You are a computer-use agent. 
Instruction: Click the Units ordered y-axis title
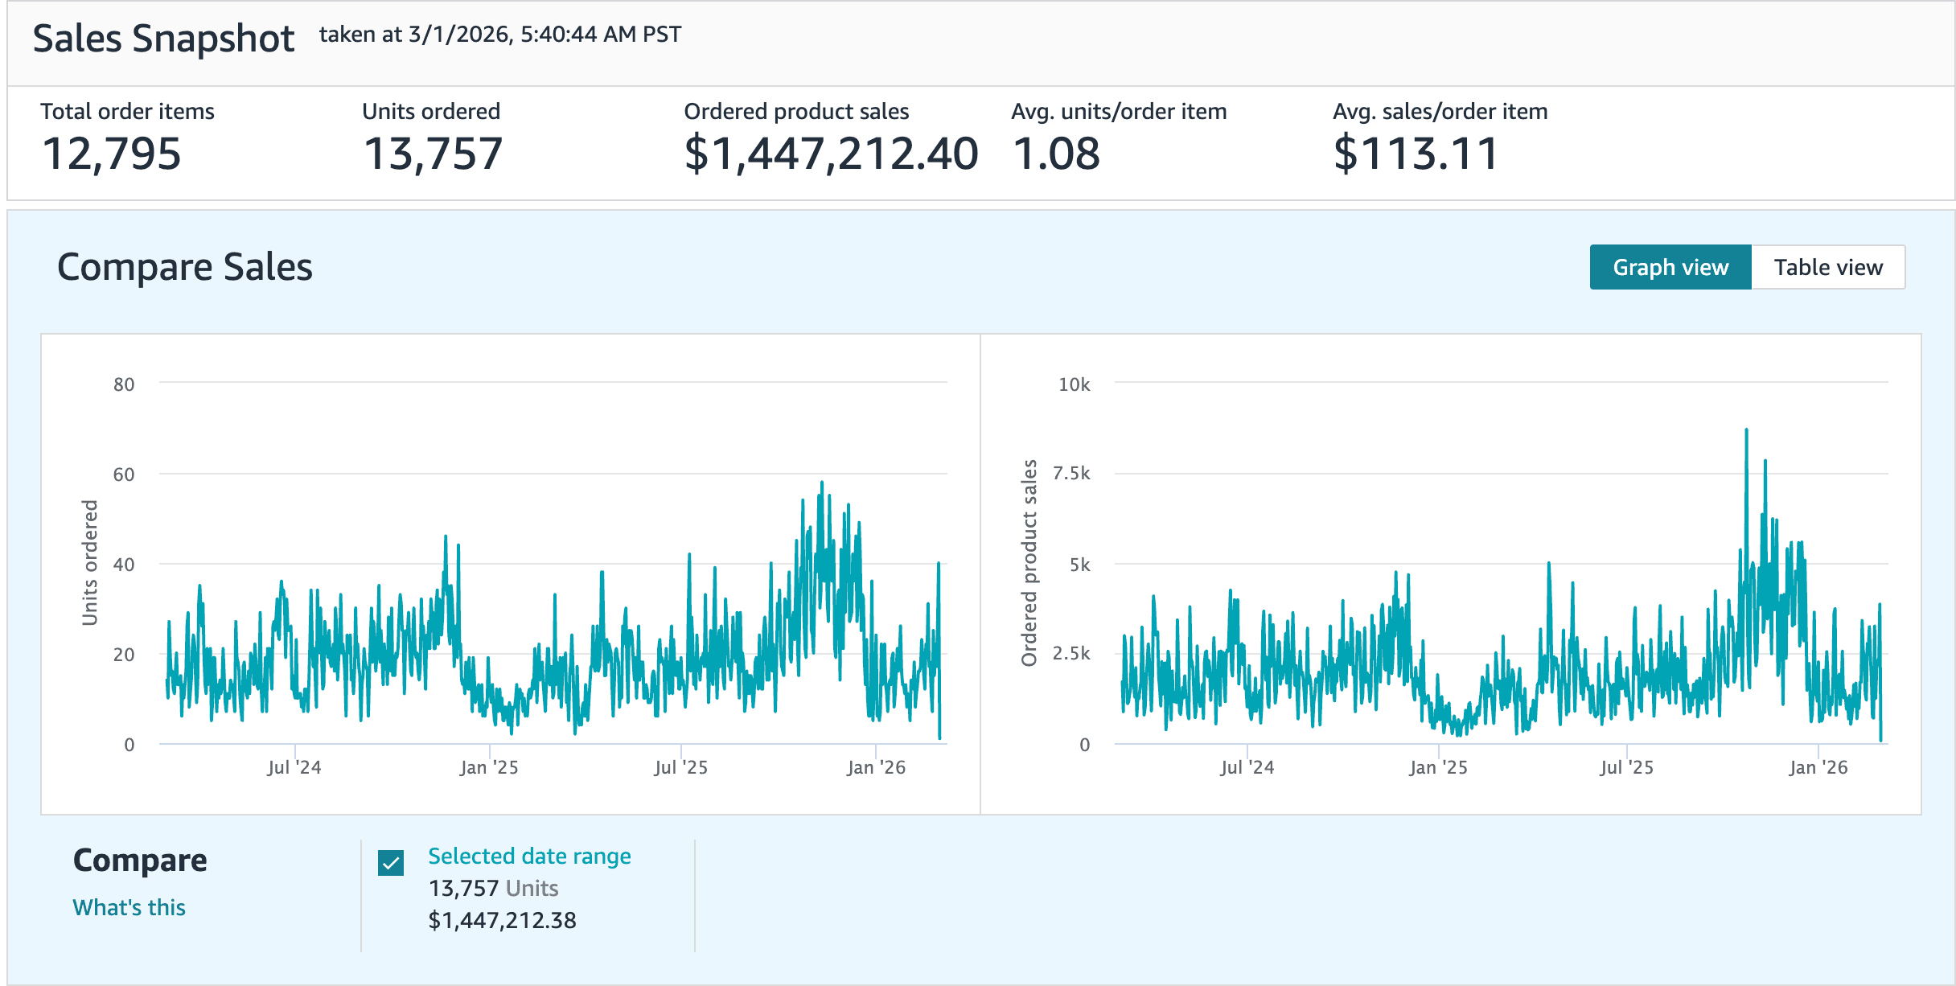point(89,562)
